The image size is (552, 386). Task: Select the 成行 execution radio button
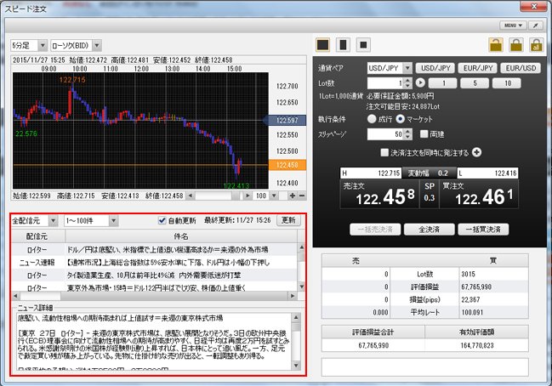coord(373,119)
